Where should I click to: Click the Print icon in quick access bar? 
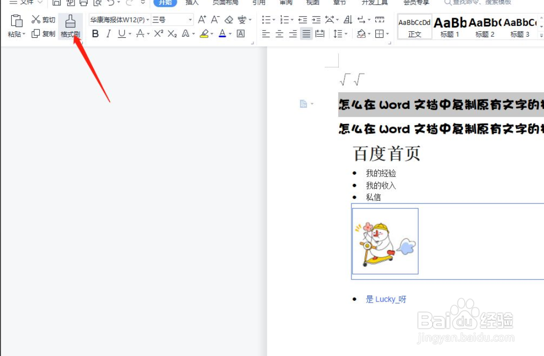pos(84,2)
